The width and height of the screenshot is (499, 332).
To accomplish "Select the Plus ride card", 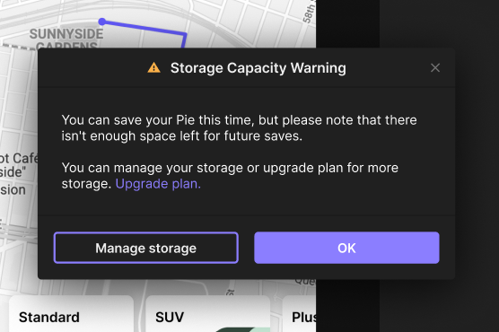I will pos(300,314).
